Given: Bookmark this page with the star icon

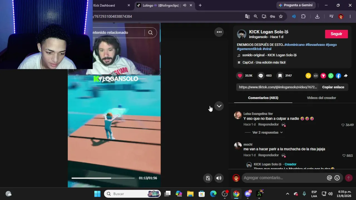Looking at the screenshot, I should pos(281,16).
